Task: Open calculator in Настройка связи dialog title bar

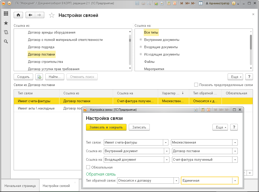Action: coord(203,110)
